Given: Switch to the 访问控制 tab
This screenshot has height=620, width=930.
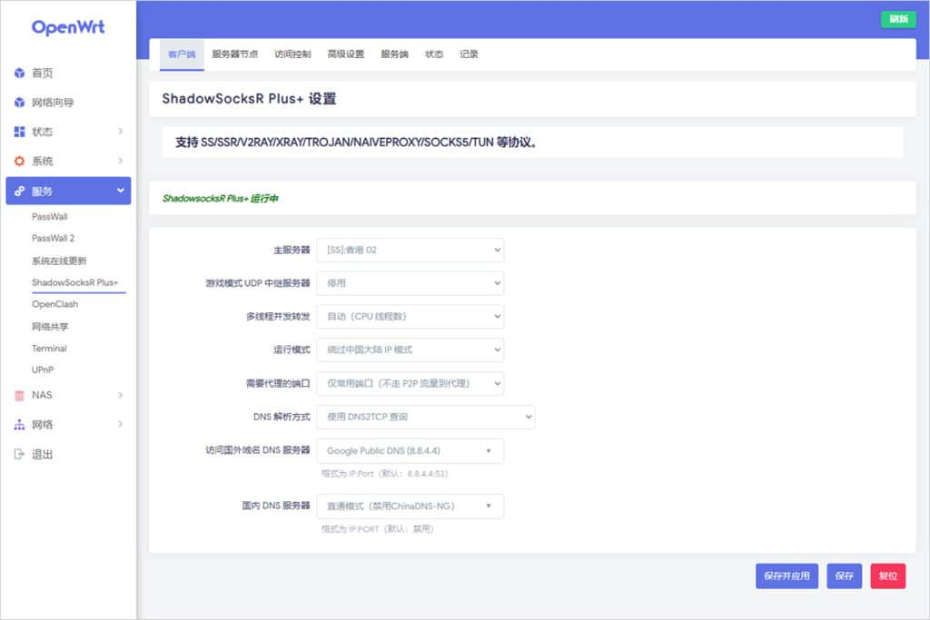Looking at the screenshot, I should point(292,54).
